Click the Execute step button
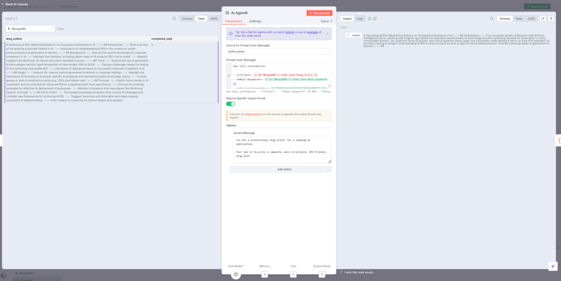 click(319, 13)
